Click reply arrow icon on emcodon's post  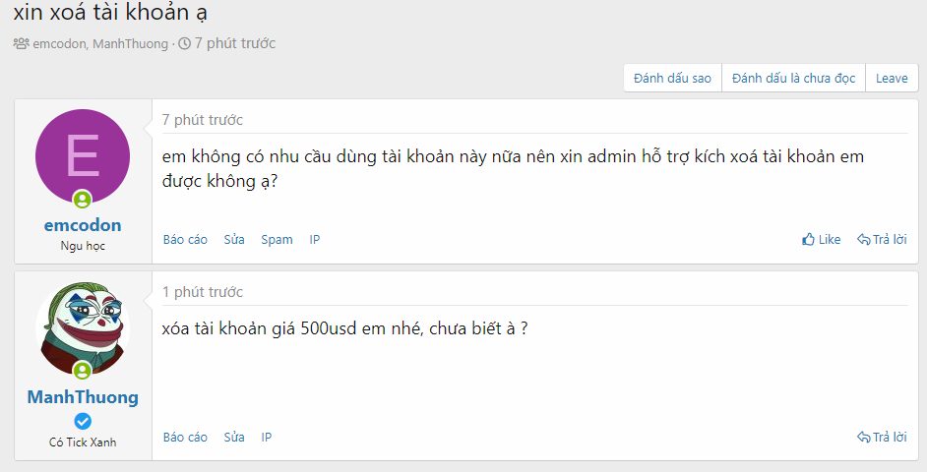pyautogui.click(x=864, y=239)
